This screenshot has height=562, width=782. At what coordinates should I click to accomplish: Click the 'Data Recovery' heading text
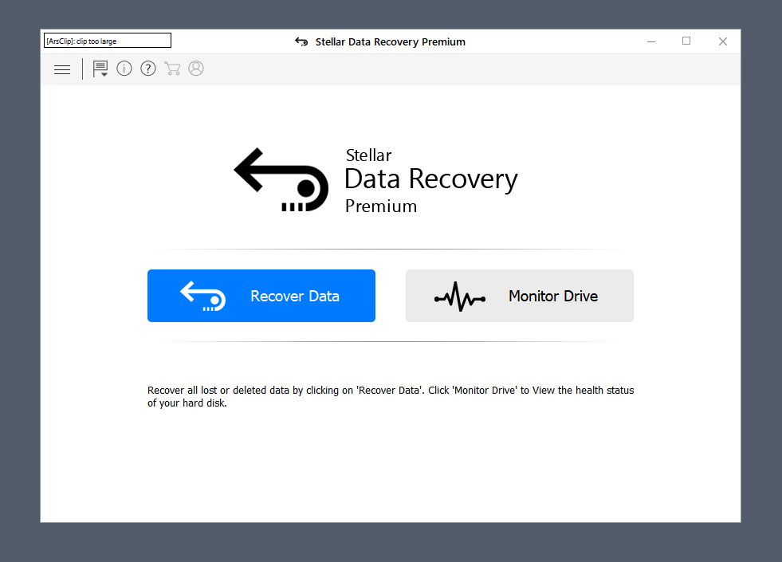pos(431,179)
